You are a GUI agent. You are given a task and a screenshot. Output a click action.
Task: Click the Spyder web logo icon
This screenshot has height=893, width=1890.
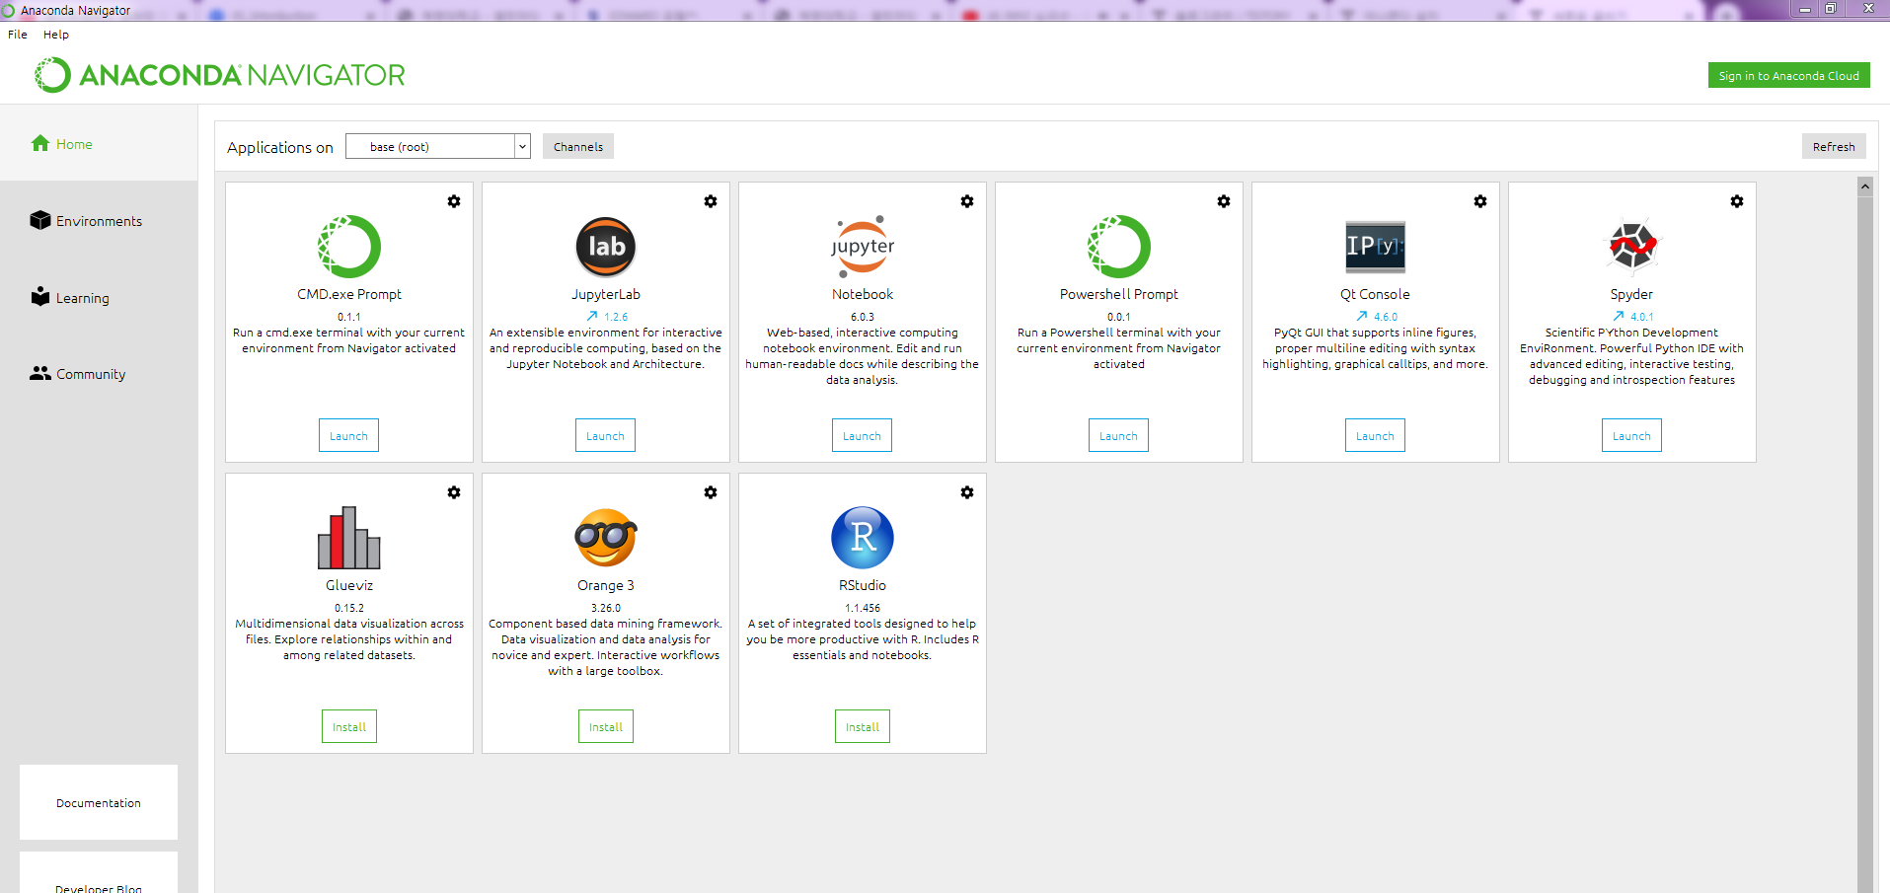(x=1632, y=247)
